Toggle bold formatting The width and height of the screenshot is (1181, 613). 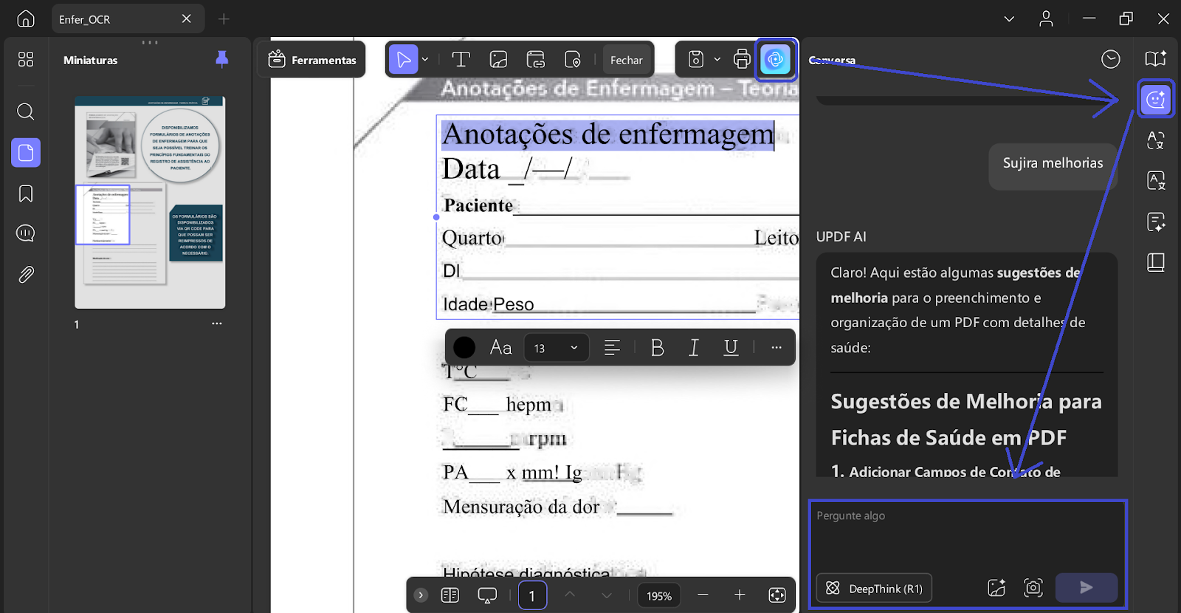pos(657,347)
